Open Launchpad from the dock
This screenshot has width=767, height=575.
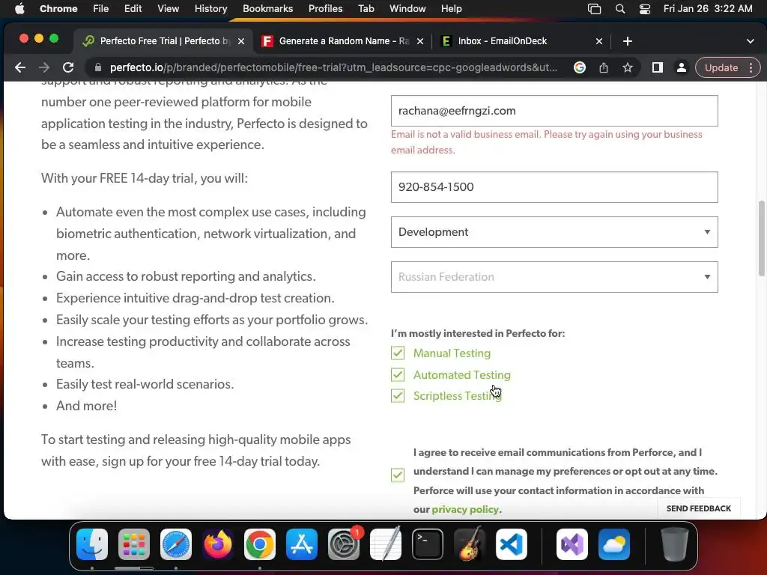click(x=134, y=544)
